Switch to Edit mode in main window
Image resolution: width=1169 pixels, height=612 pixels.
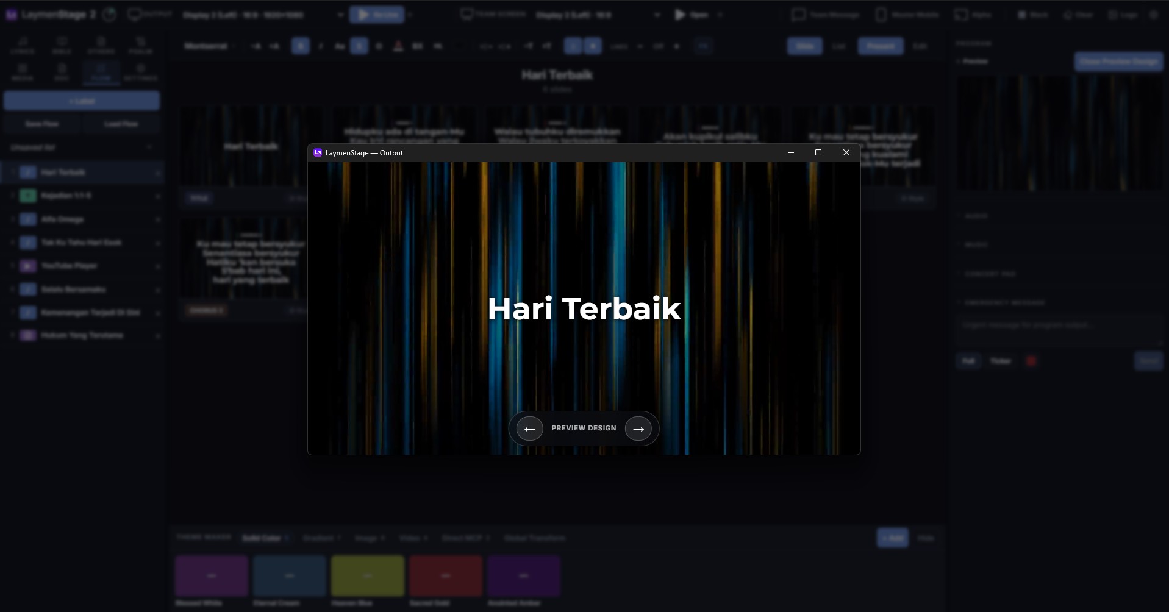click(x=920, y=46)
